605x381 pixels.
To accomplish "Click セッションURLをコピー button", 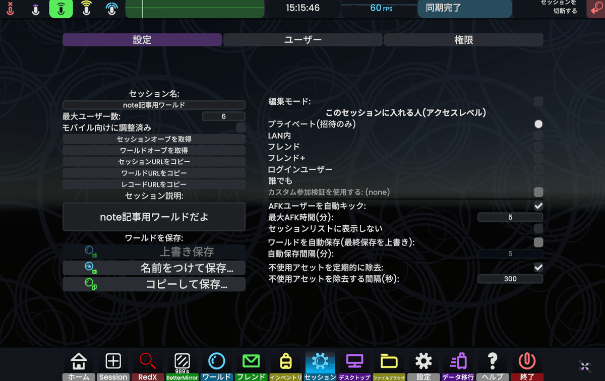I will pyautogui.click(x=154, y=161).
